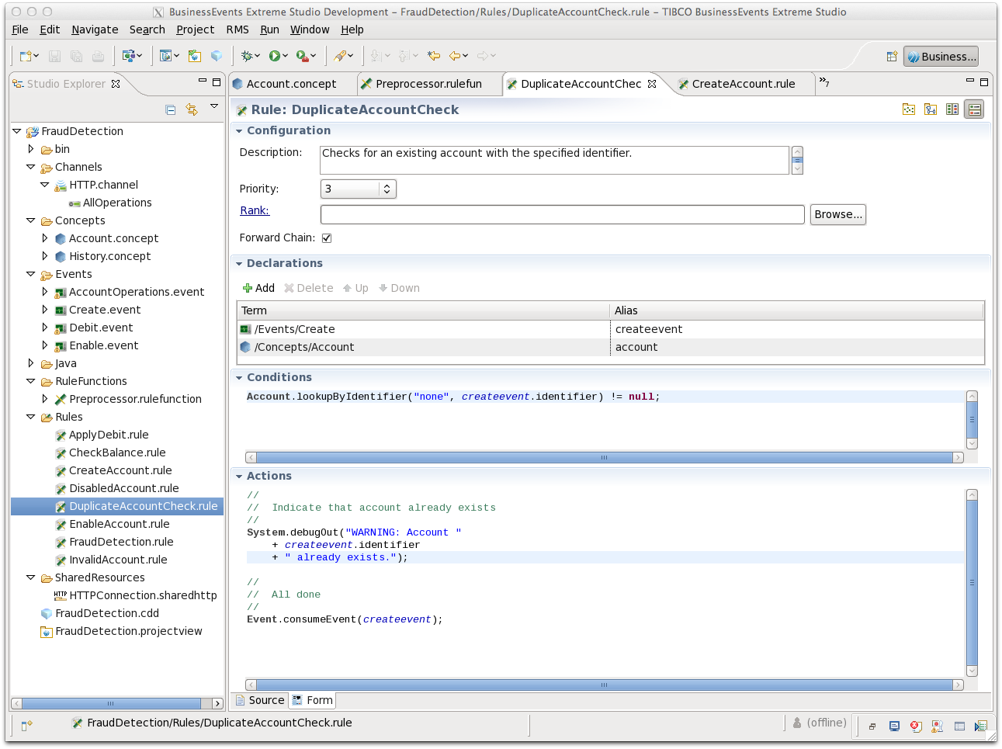Switch to the Account.concept tab
Image resolution: width=1002 pixels, height=749 pixels.
[x=291, y=84]
